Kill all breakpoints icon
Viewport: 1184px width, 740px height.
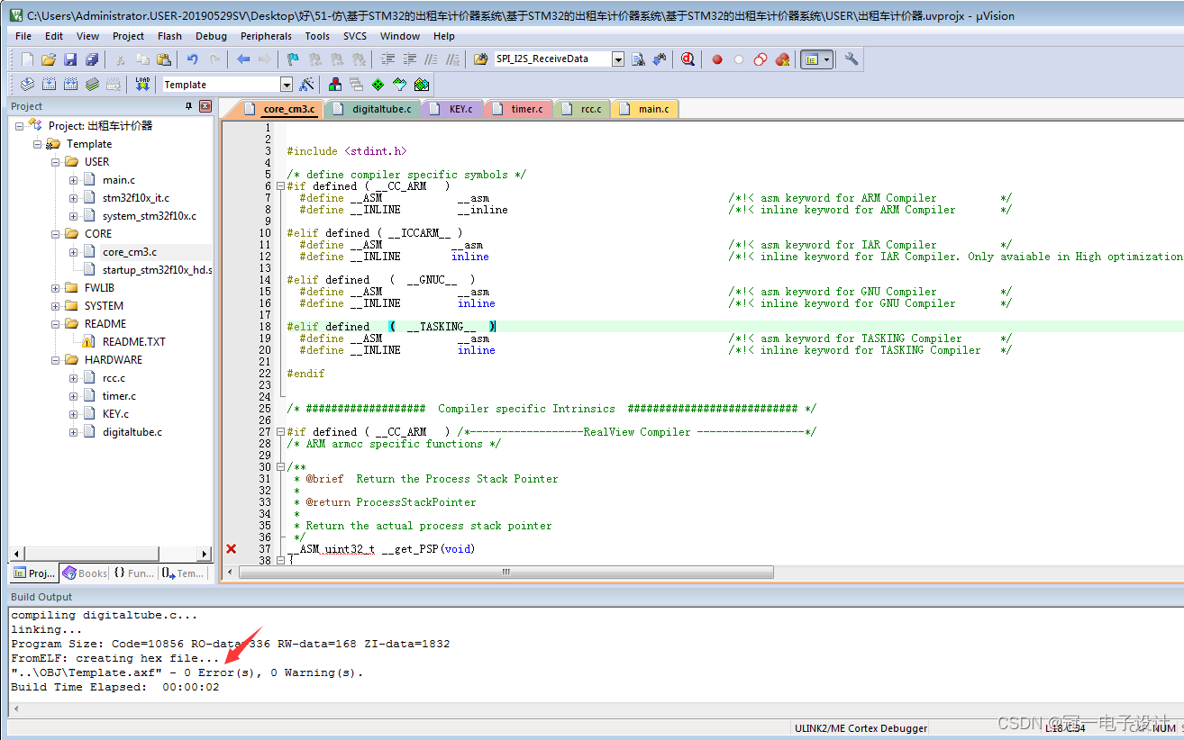[x=782, y=59]
